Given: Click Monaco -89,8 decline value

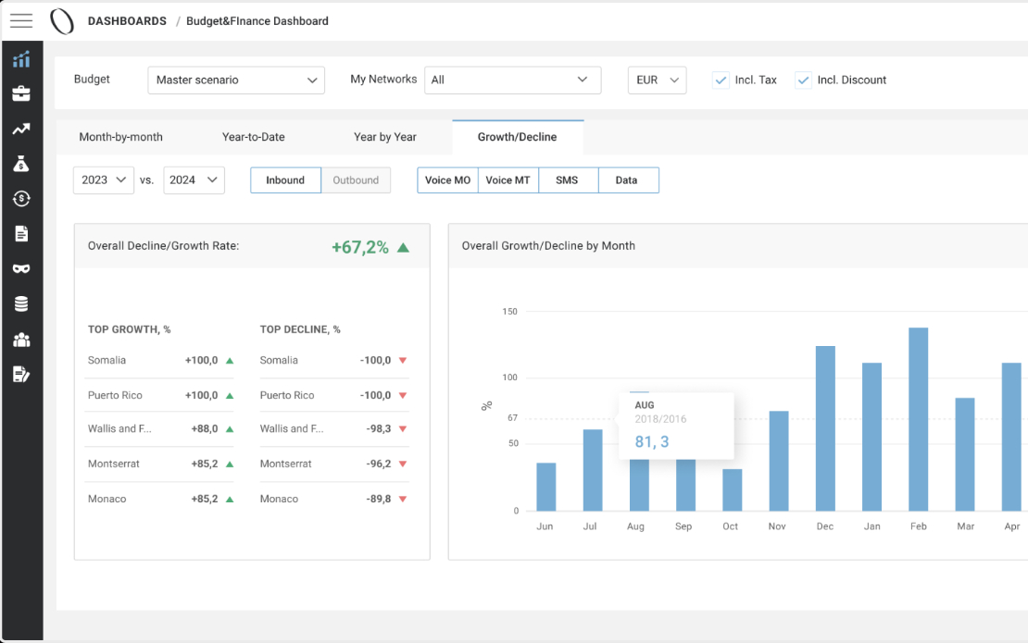Looking at the screenshot, I should click(x=378, y=499).
